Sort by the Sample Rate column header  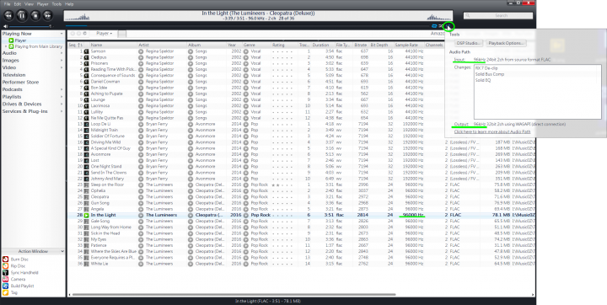point(409,45)
